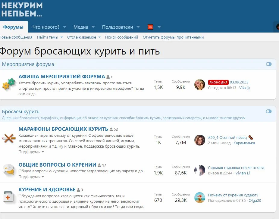Click the НЕКУРИМ НЕПЬЕМ site logo
279x219 pixels.
22,9
